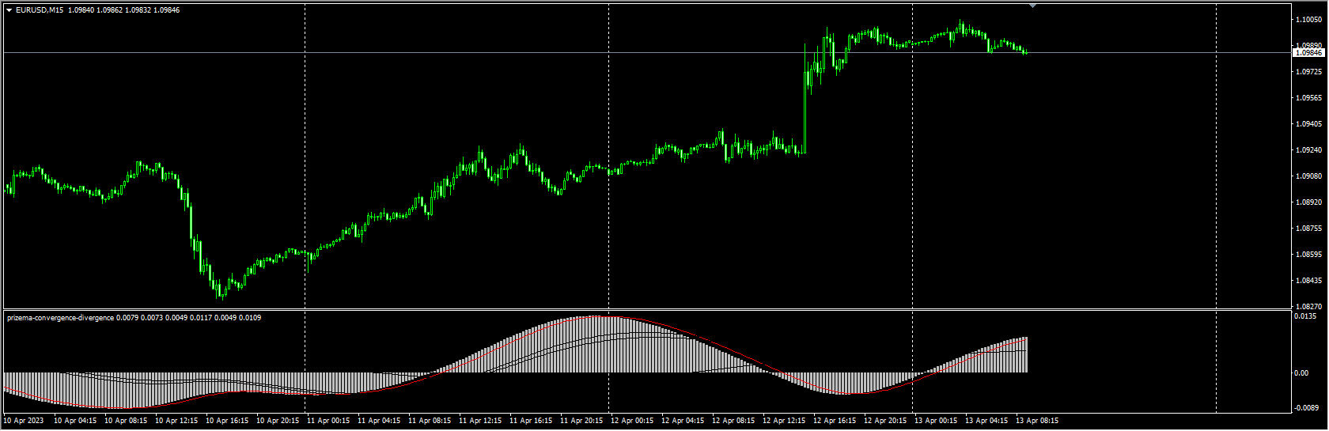Click the 10 Apr 04:15 time label

[x=75, y=421]
